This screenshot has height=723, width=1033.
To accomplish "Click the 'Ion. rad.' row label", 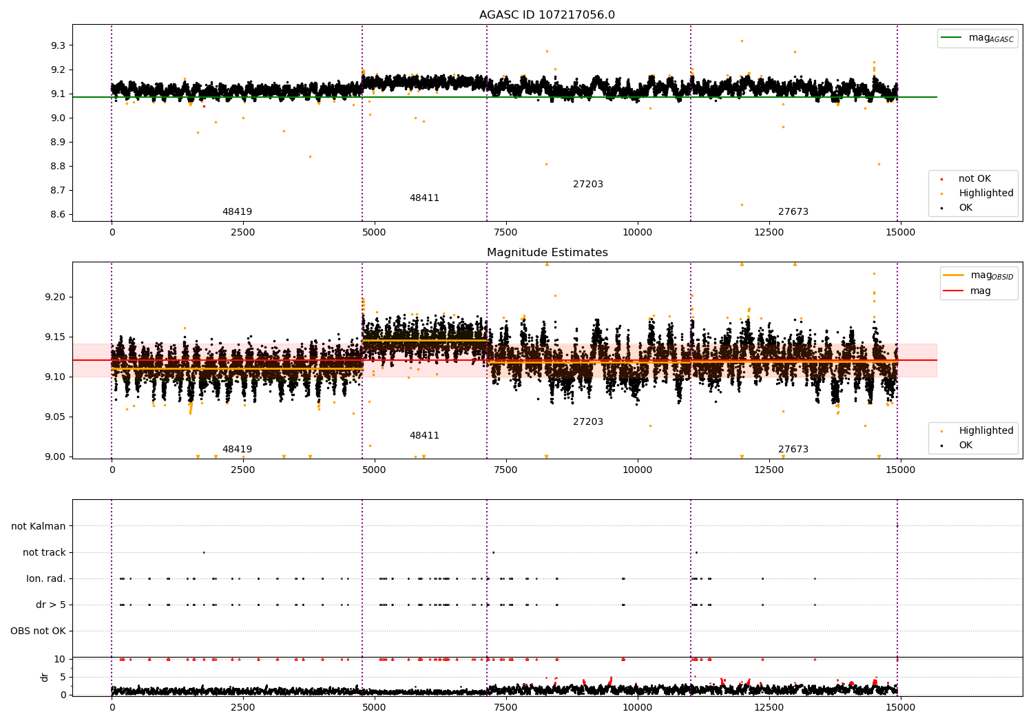I will [46, 579].
